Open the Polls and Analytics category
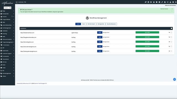 pos(7,39)
